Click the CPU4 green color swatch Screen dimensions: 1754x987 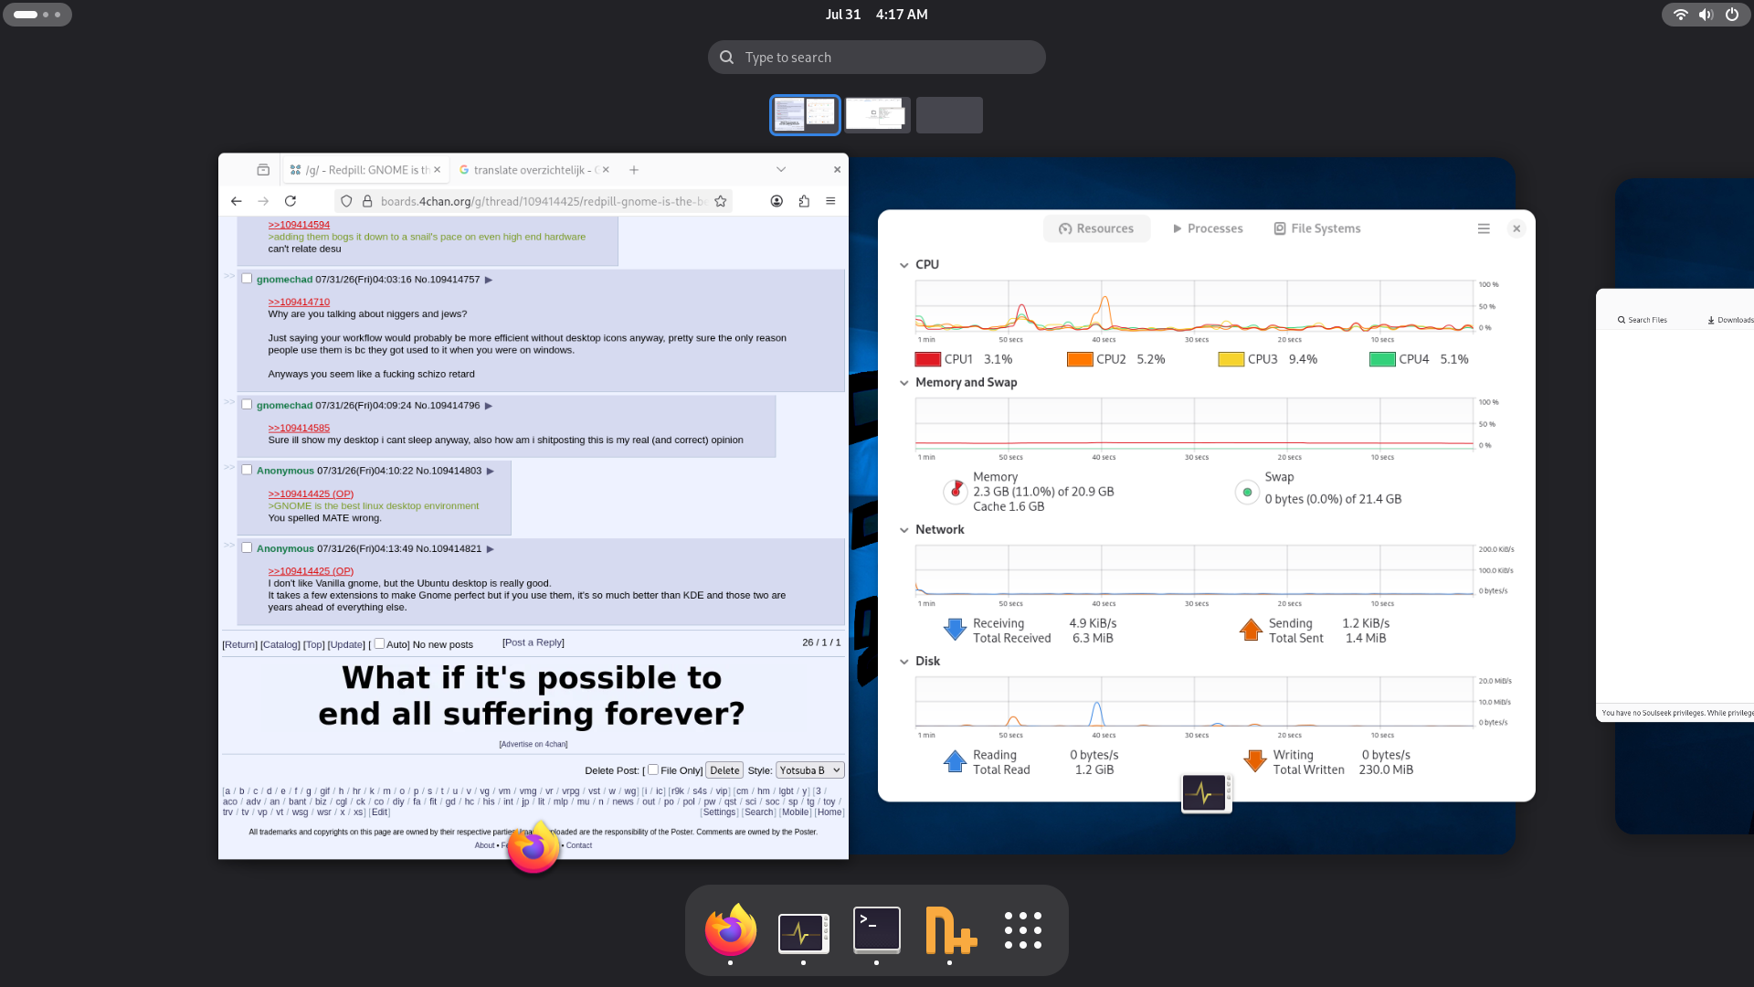coord(1382,359)
